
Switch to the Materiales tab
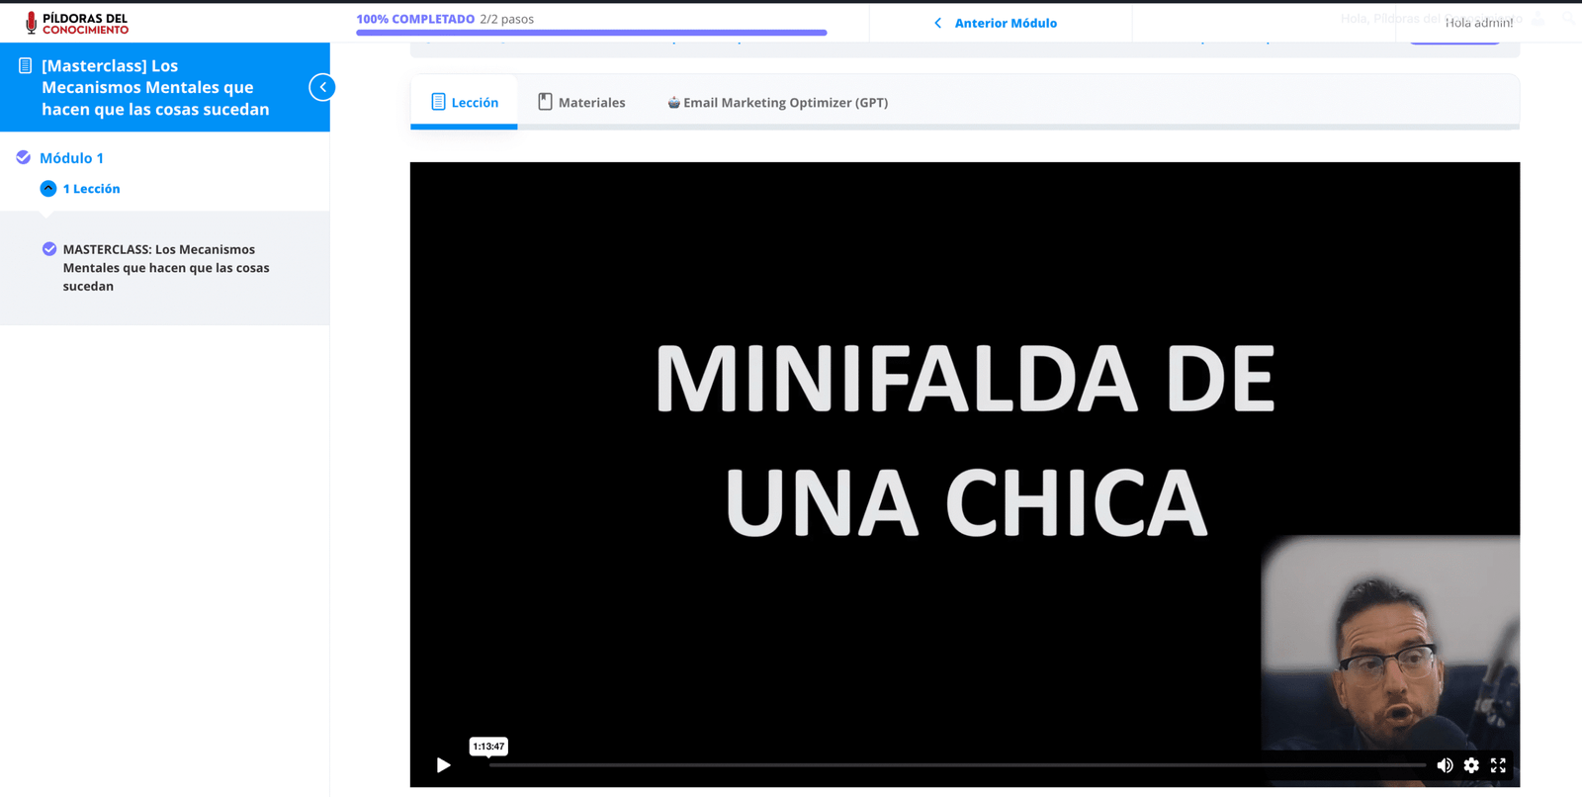(x=591, y=102)
